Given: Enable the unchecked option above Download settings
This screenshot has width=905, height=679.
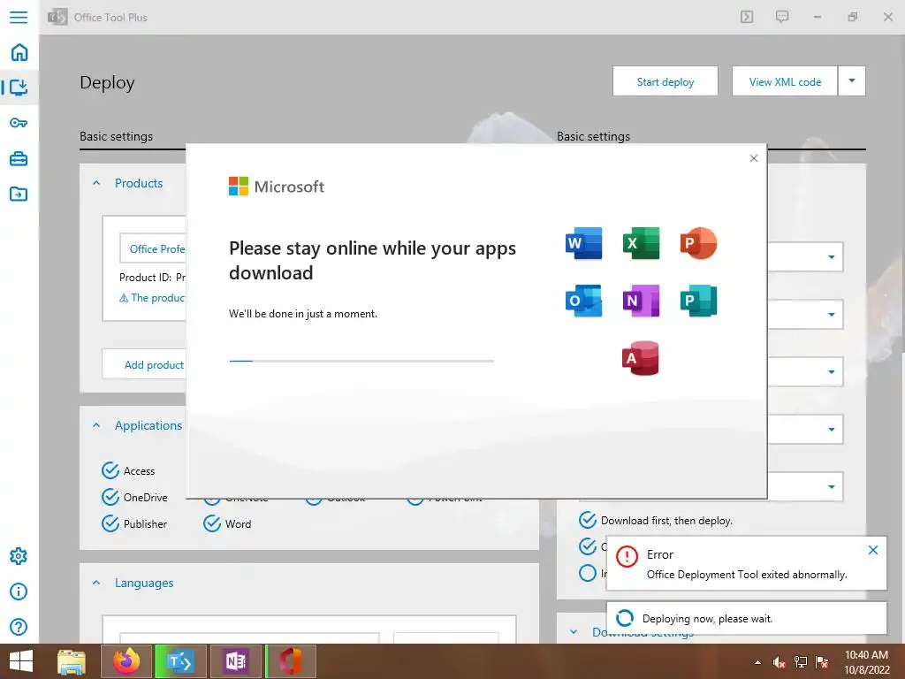Looking at the screenshot, I should [588, 573].
